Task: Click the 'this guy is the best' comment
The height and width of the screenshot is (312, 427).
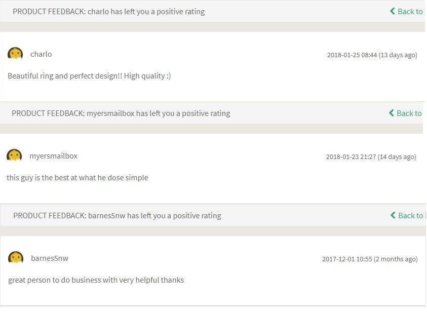Action: click(77, 178)
